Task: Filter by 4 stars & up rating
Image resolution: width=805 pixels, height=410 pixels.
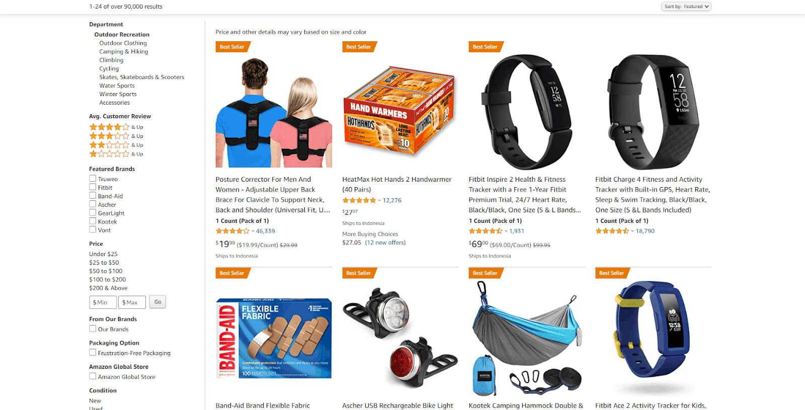Action: point(116,127)
